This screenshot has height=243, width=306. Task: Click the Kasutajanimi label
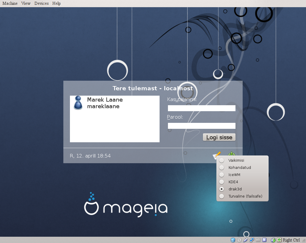click(182, 100)
